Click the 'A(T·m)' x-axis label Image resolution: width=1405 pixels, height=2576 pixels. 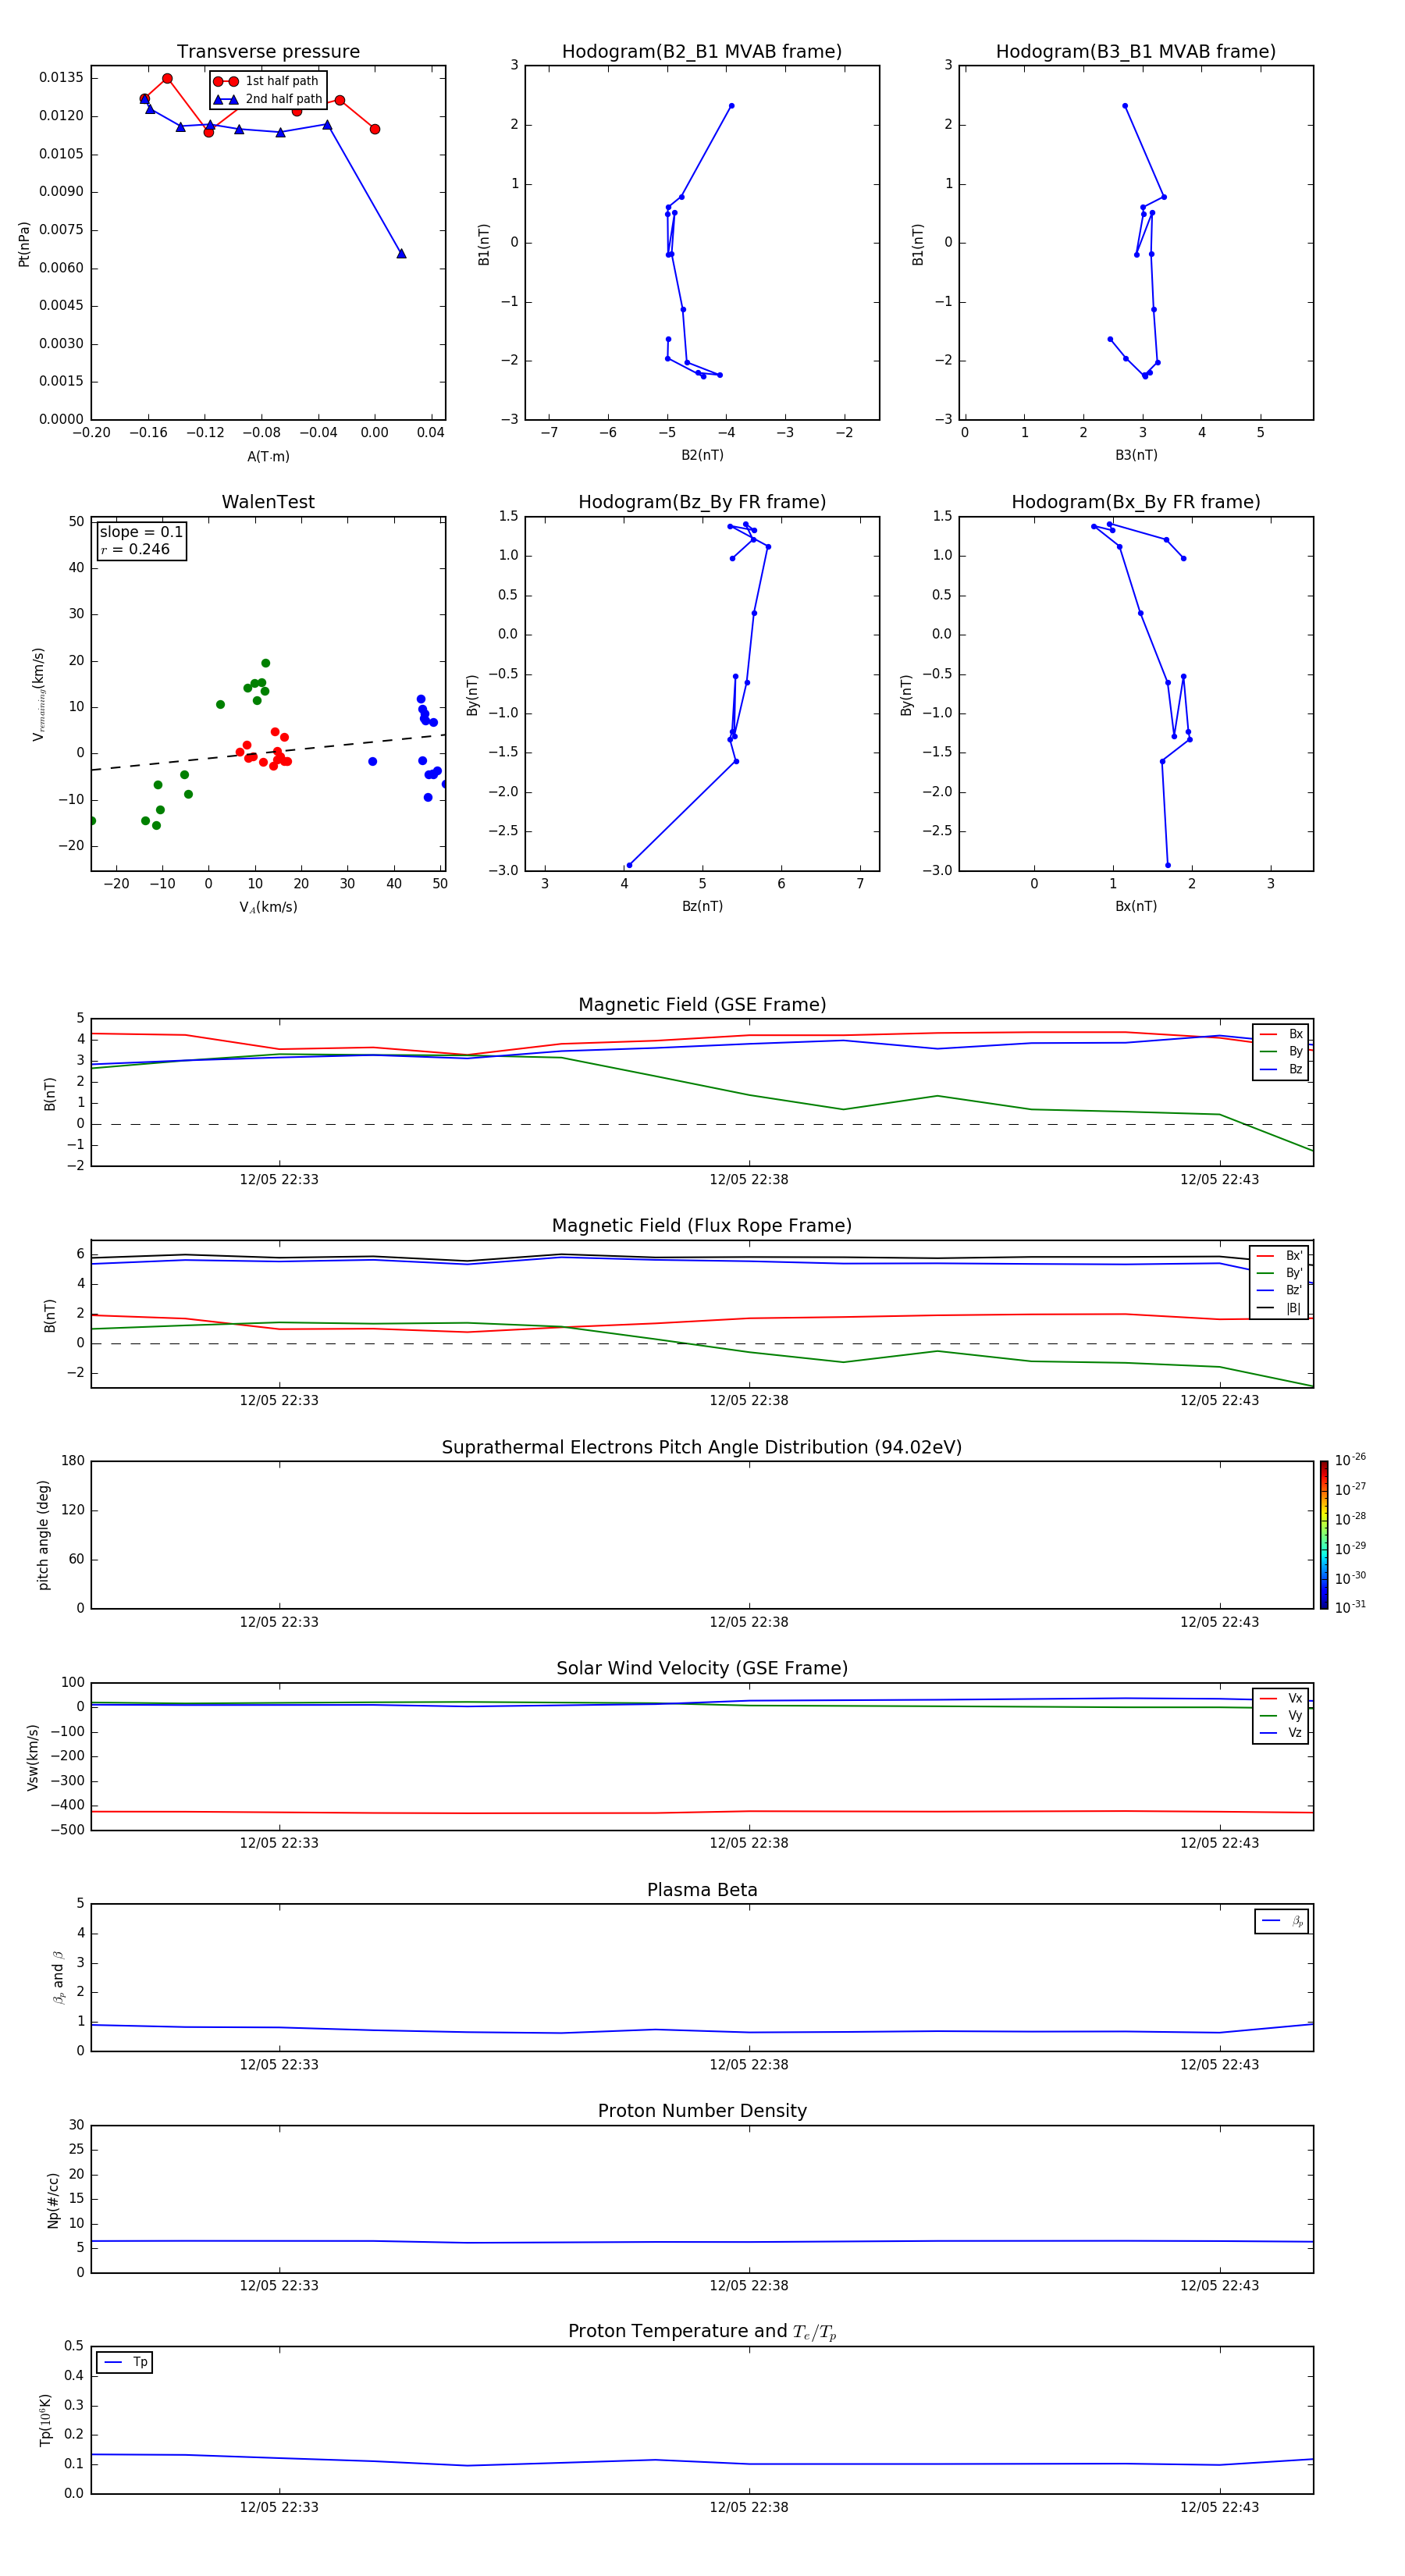268,456
